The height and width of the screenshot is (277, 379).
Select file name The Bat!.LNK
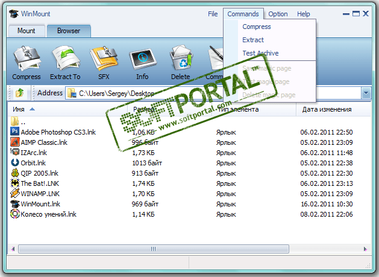(40, 183)
